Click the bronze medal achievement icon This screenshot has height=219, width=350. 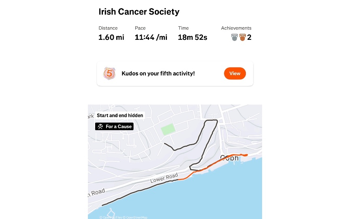click(243, 38)
